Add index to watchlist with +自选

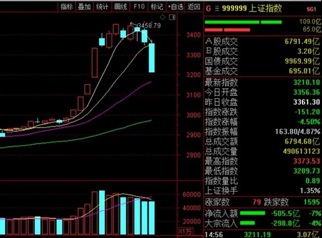pyautogui.click(x=176, y=7)
